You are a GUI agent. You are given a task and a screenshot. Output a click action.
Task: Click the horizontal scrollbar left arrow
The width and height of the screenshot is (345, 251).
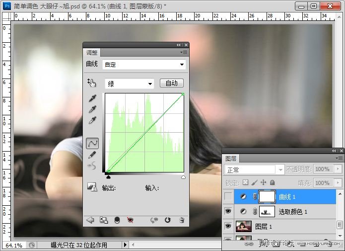click(133, 245)
